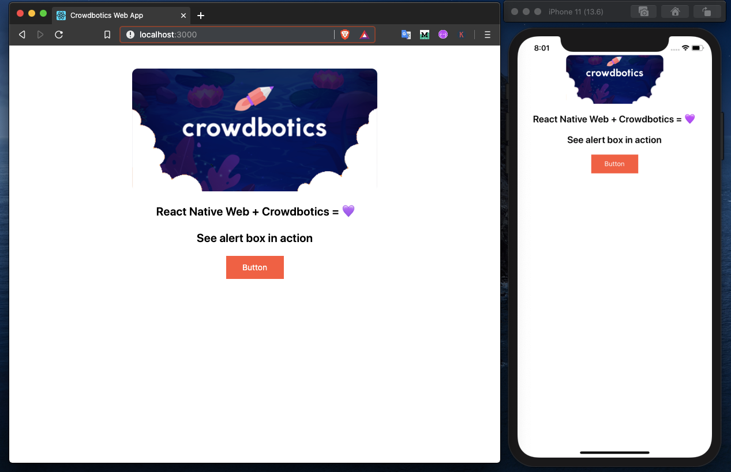Viewport: 731px width, 472px height.
Task: Open the Brave Shields icon in address bar
Action: point(344,34)
